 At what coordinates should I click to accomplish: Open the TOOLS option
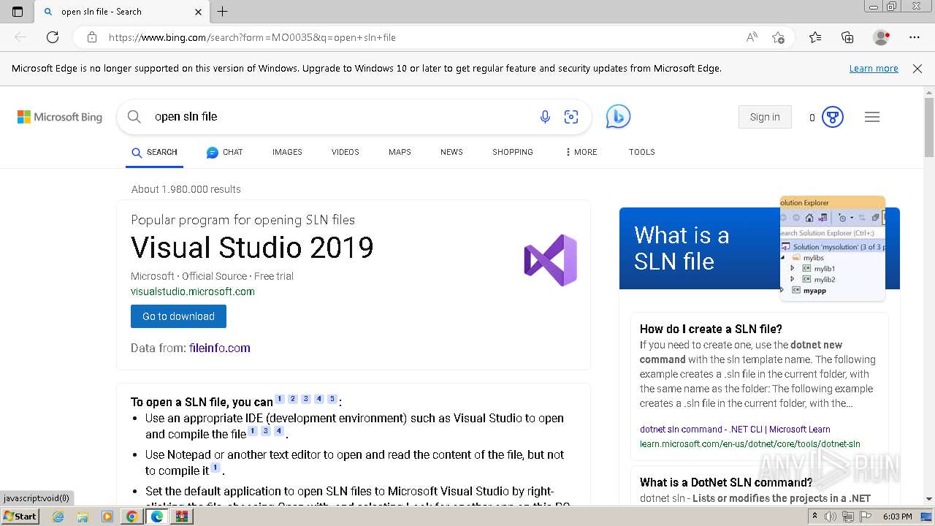click(x=641, y=153)
